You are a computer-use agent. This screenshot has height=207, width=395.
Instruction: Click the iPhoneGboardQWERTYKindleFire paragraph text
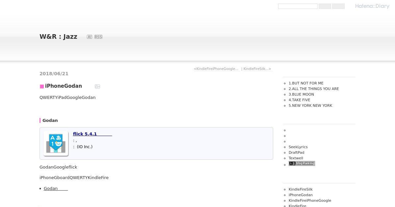(x=74, y=177)
